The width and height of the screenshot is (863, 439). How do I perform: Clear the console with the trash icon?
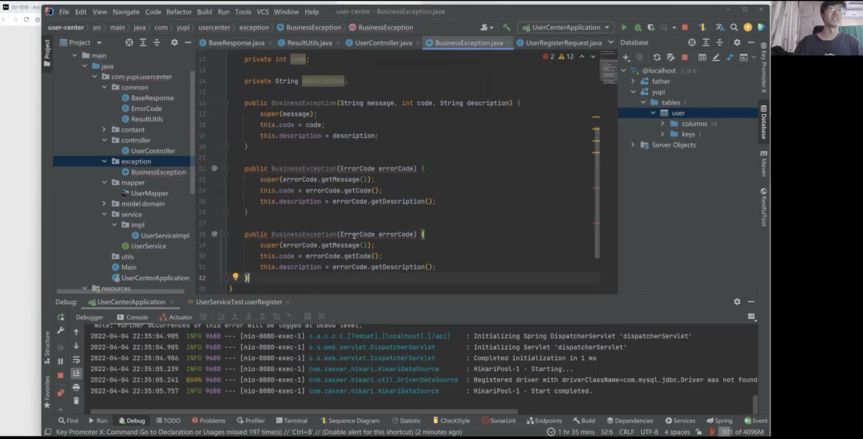point(76,399)
